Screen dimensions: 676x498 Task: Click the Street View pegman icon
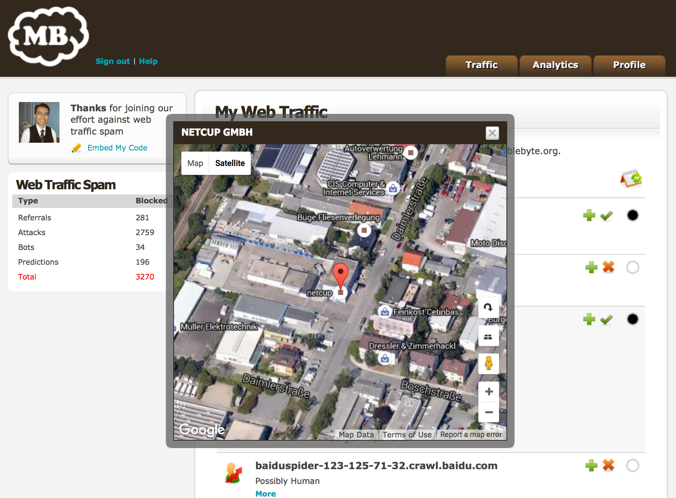pos(488,363)
